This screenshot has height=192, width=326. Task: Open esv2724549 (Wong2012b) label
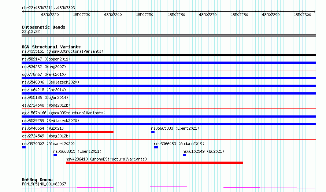click(46, 136)
